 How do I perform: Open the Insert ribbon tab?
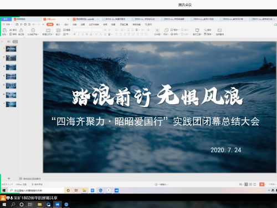pyautogui.click(x=58, y=24)
